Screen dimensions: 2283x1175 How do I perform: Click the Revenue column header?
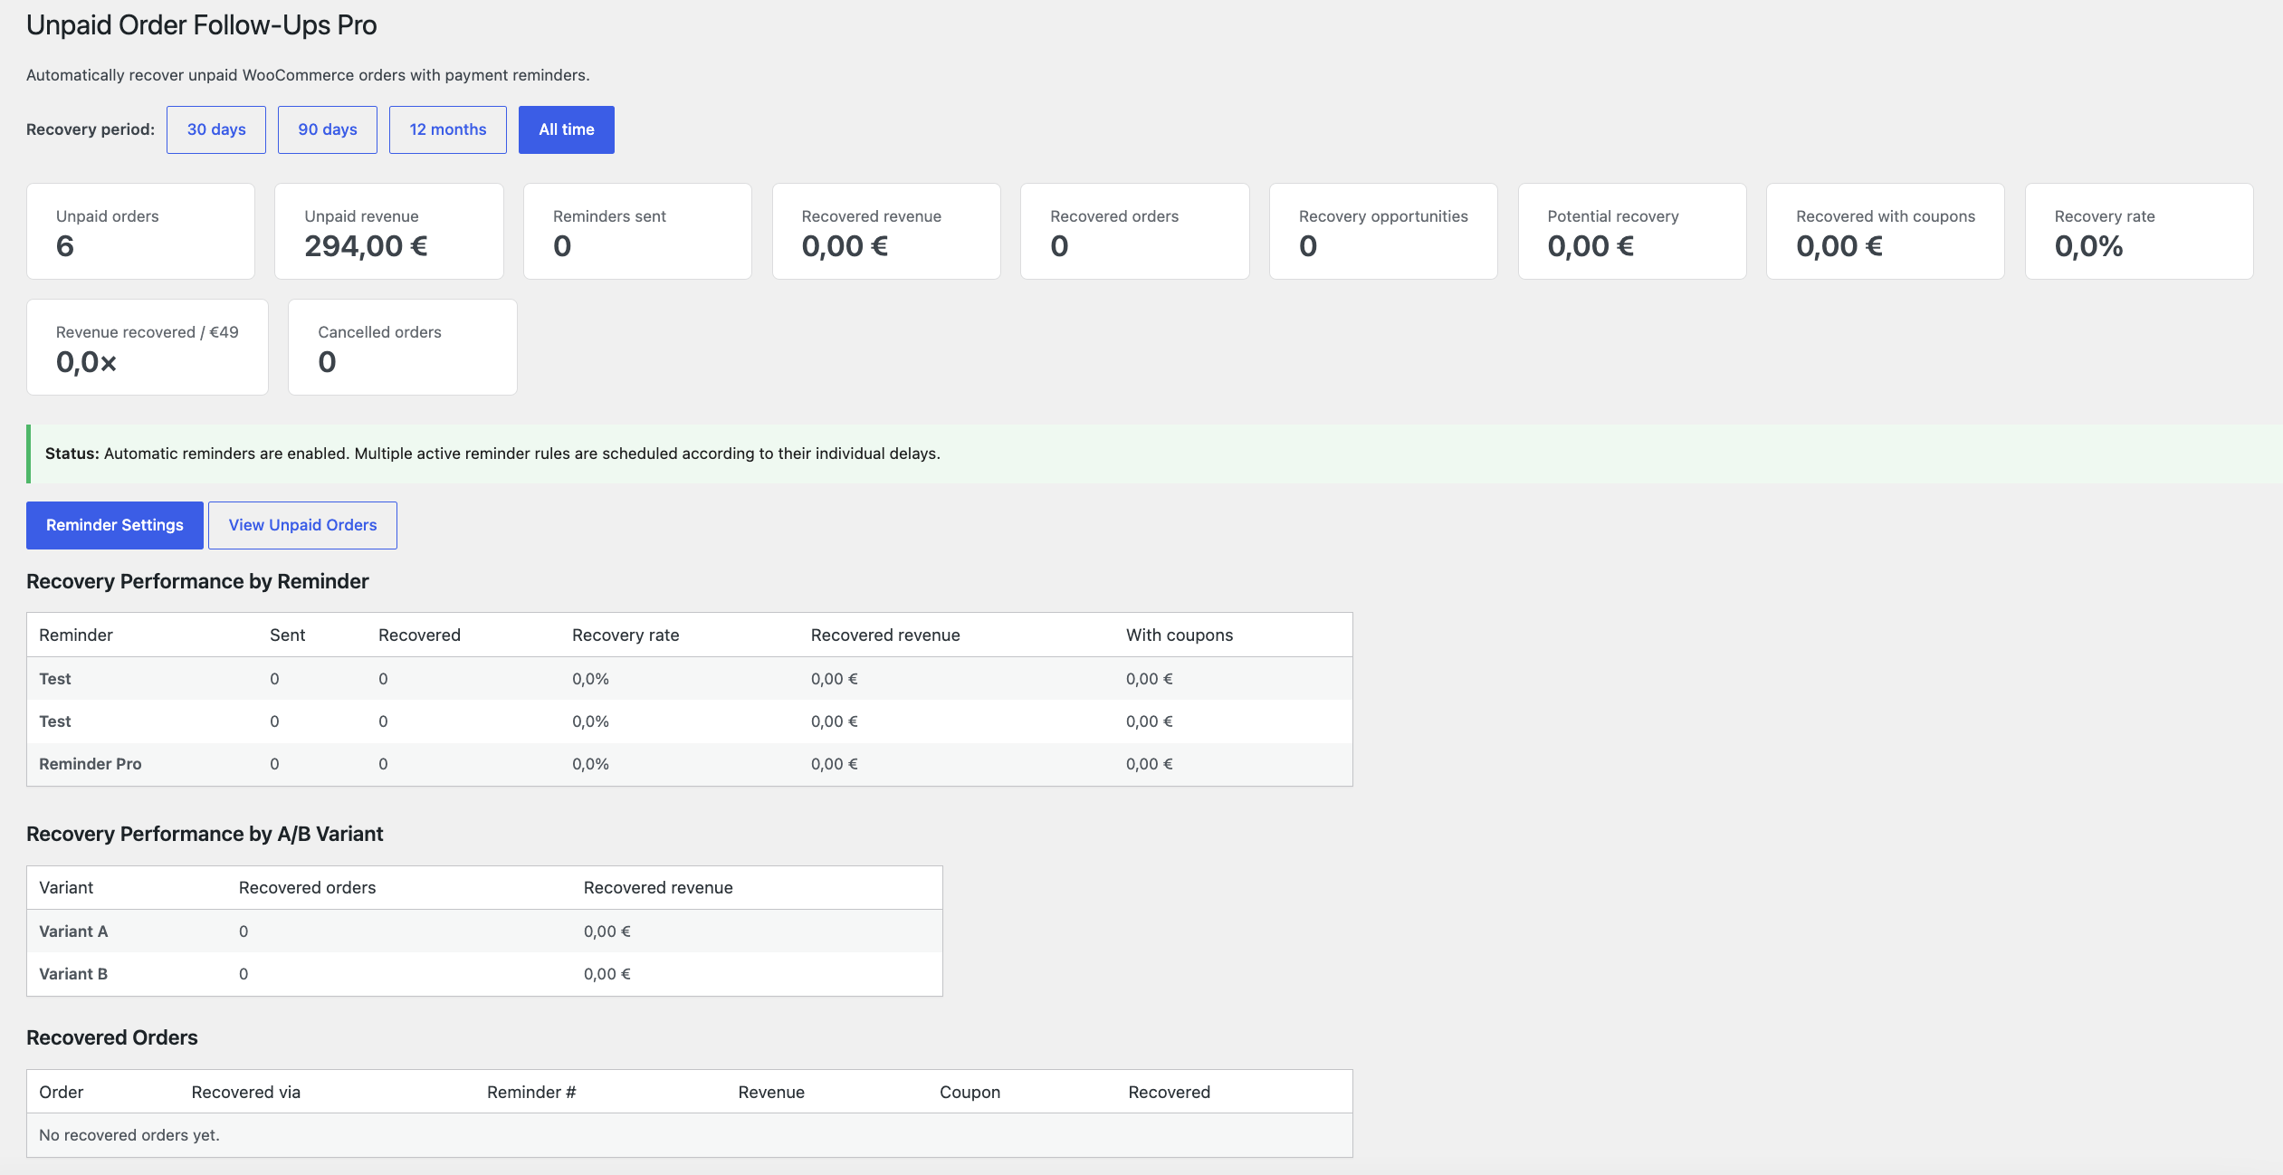point(771,1093)
